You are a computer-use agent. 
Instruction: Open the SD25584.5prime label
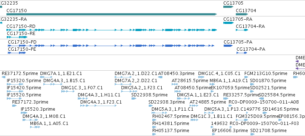(277, 95)
